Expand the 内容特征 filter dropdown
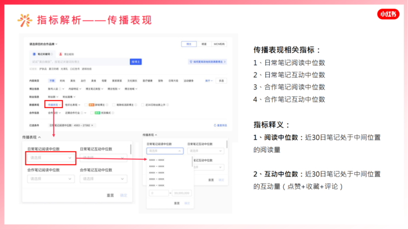The height and width of the screenshot is (229, 408). tap(75, 89)
